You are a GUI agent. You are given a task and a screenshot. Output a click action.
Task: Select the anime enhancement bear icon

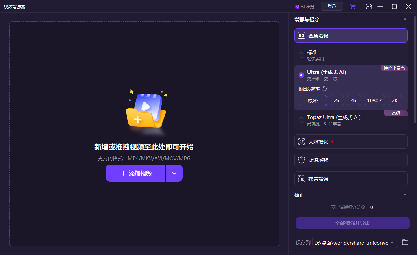301,160
